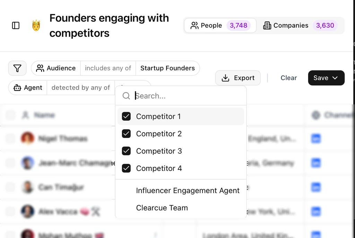Toggle the sidebar panel icon
Screen dimensions: 355x238
coord(15,25)
